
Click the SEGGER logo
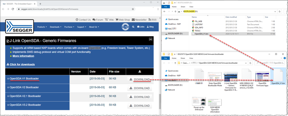pyautogui.click(x=19, y=27)
